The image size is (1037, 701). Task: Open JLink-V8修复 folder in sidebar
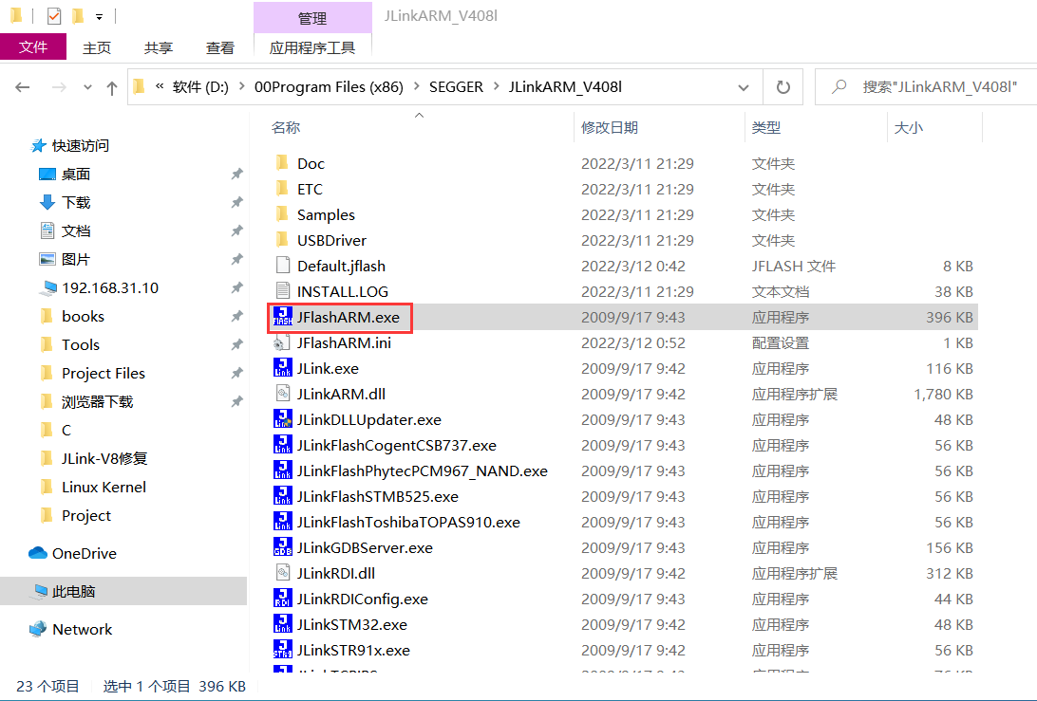coord(104,458)
